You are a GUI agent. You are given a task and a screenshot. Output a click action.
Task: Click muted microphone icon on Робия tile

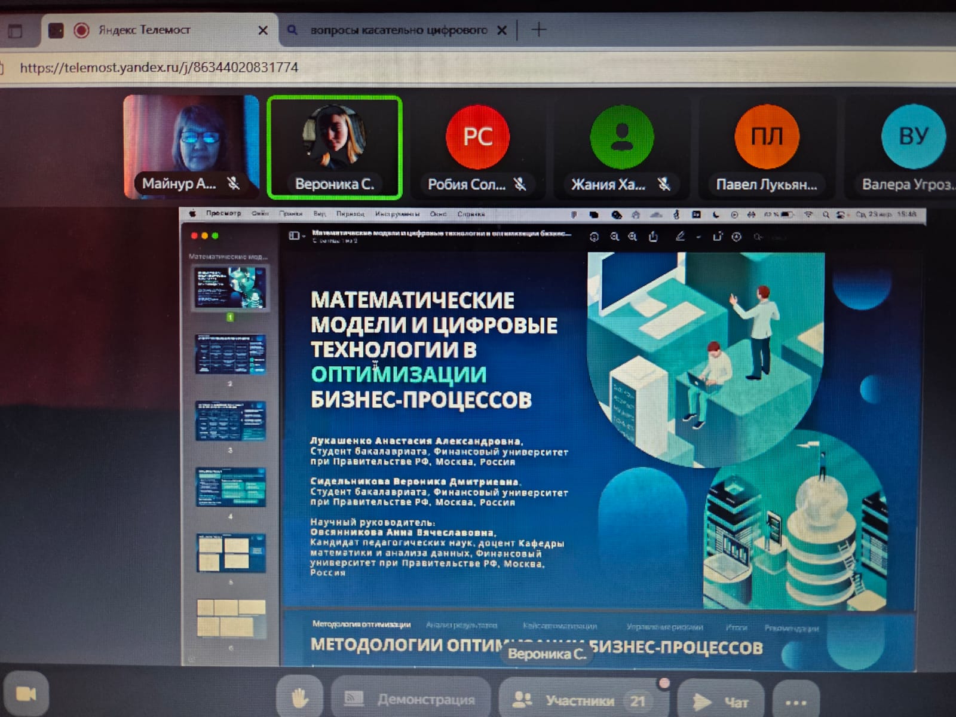point(520,184)
